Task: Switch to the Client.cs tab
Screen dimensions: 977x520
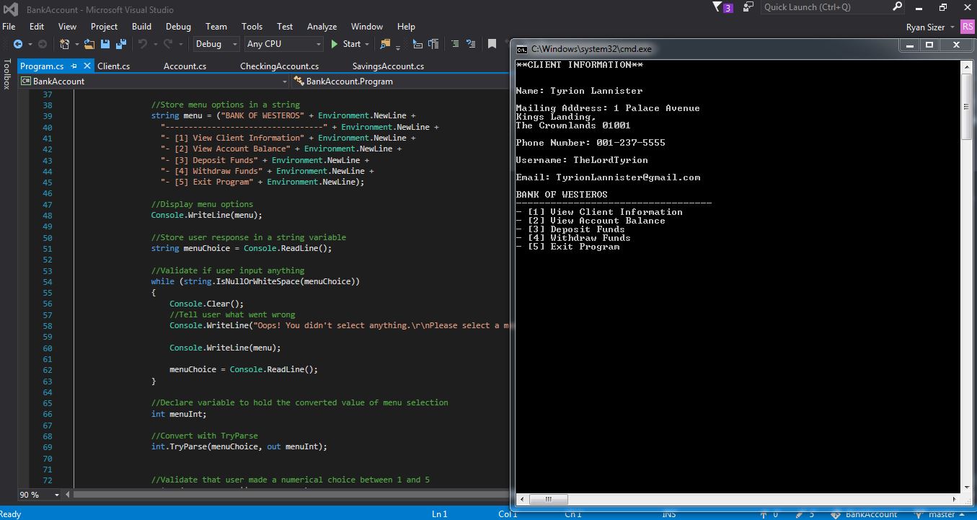Action: point(114,66)
